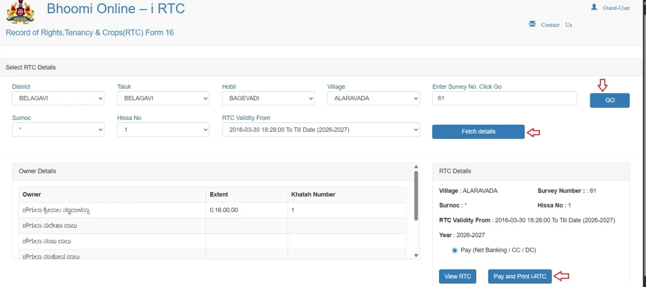The width and height of the screenshot is (646, 287).
Task: Click the Pay and Print i-RTC button
Action: click(x=520, y=276)
